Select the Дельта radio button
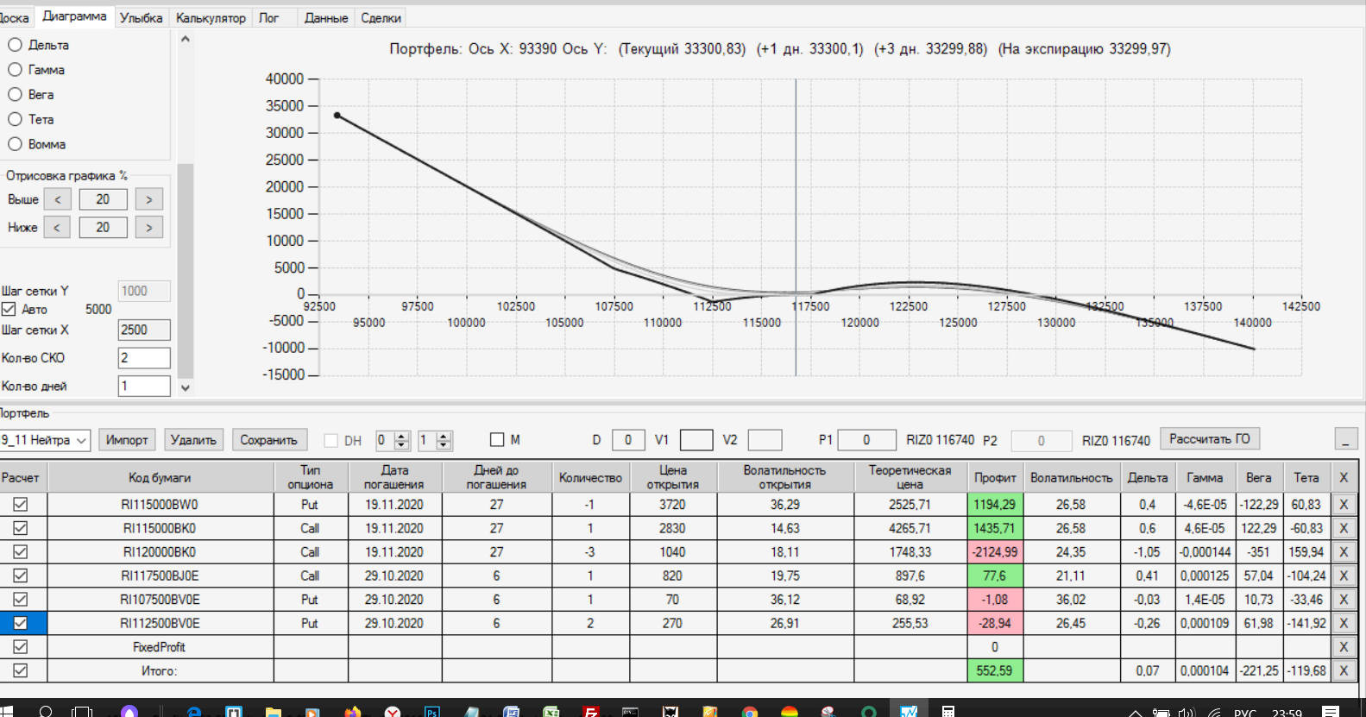 [15, 45]
